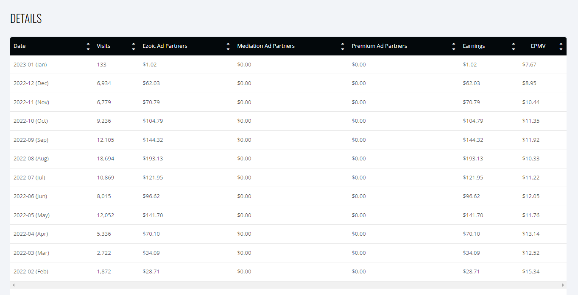Click EPMV value $15.34

click(x=531, y=272)
